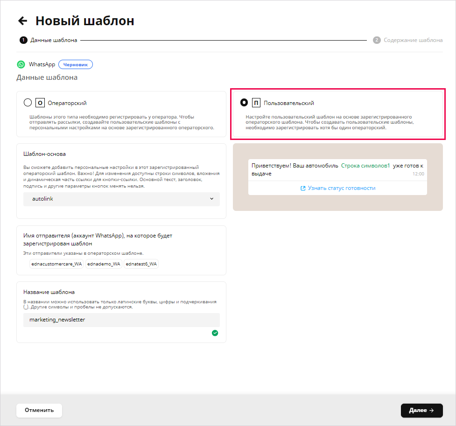Select the Пользовательский radio button

[244, 103]
